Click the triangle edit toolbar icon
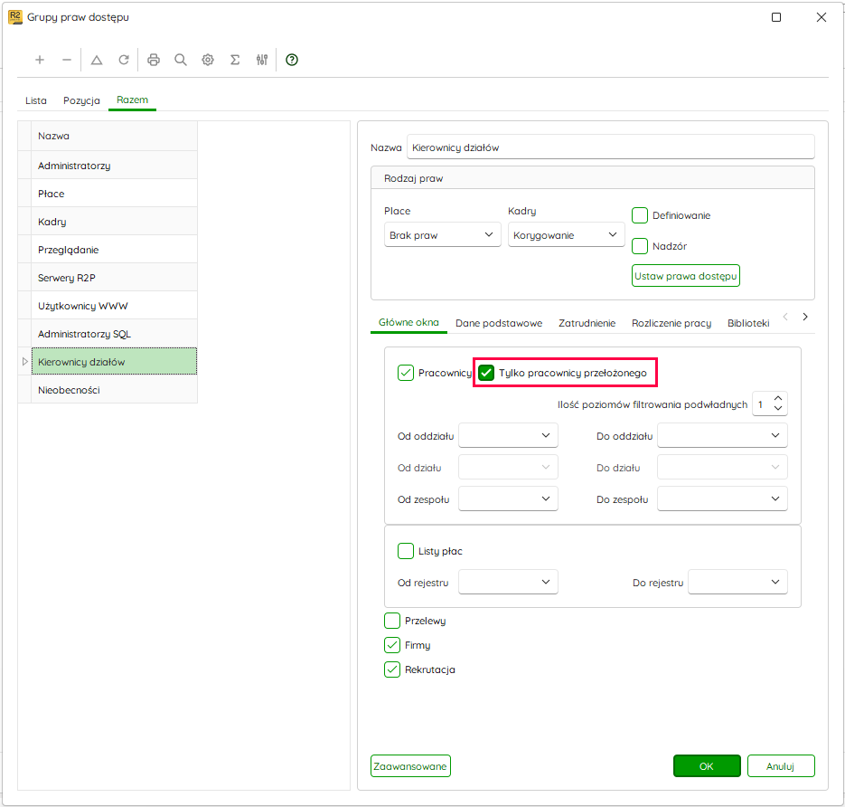 [x=97, y=60]
